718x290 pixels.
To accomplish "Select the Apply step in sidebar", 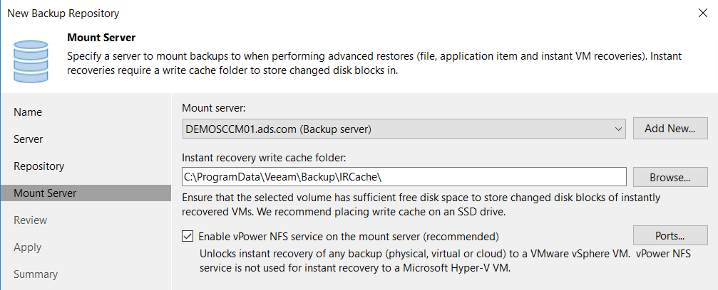I will click(x=28, y=247).
